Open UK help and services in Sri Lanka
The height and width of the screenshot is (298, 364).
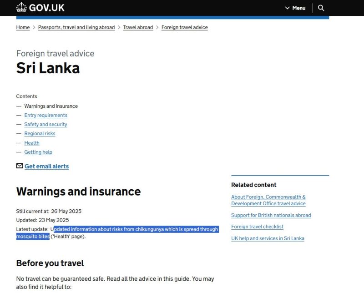pos(268,238)
